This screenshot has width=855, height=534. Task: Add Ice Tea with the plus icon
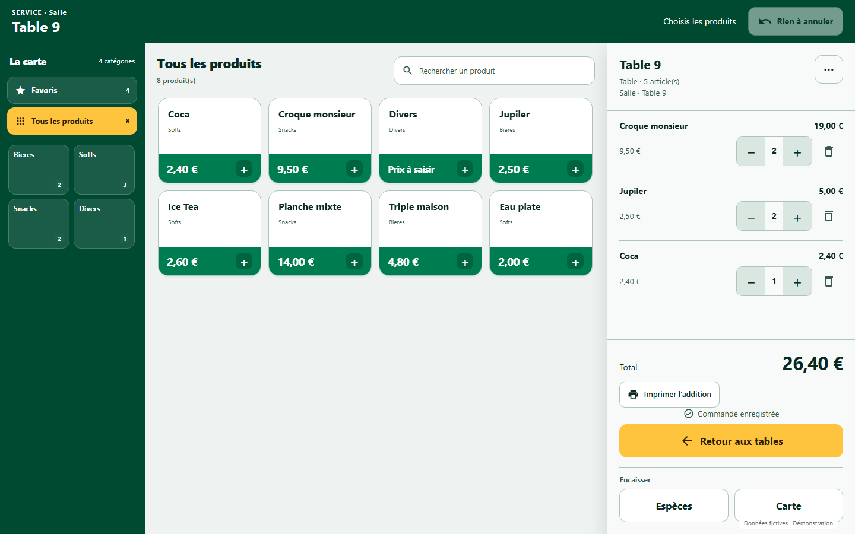(244, 262)
